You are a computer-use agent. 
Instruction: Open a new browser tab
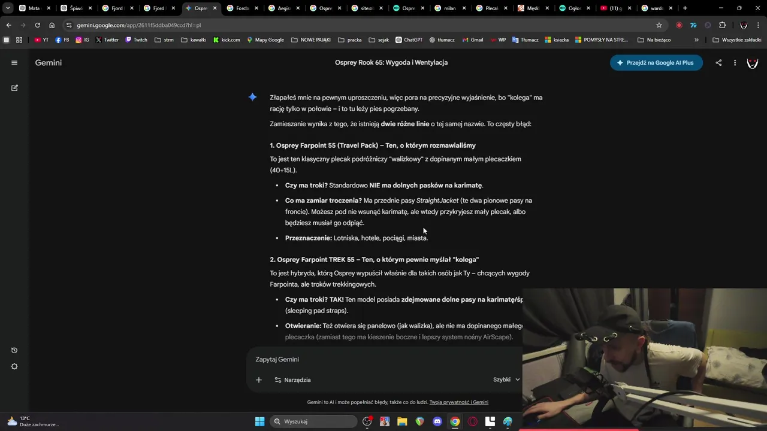[x=685, y=8]
